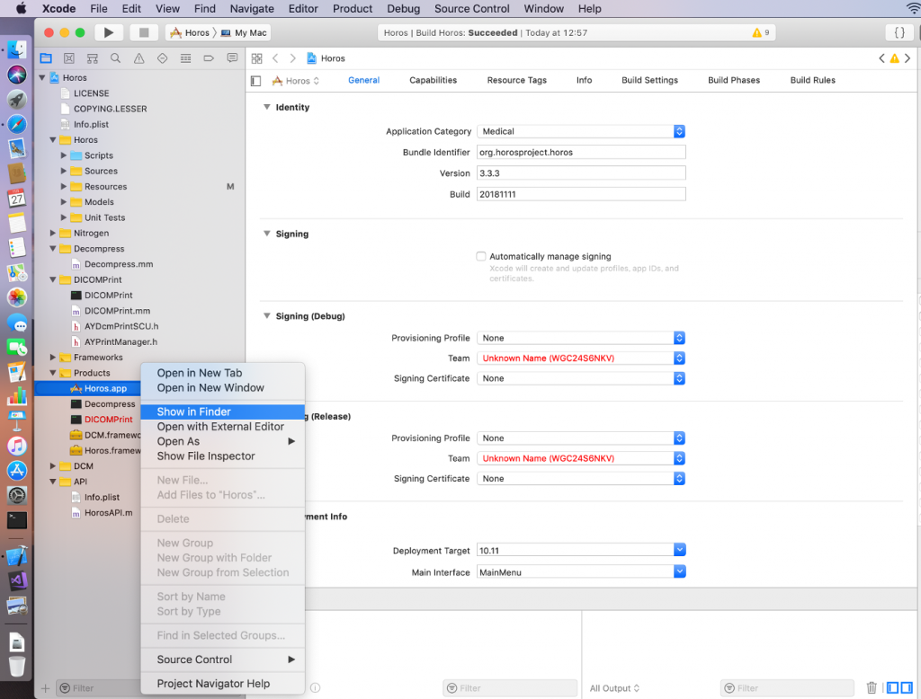921x699 pixels.
Task: Select My Mac run destination
Action: [x=245, y=33]
